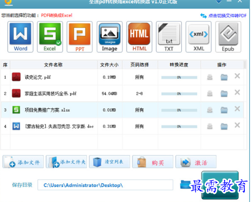Remove 项目免费推广方案.xlsx from the list

[x=237, y=109]
